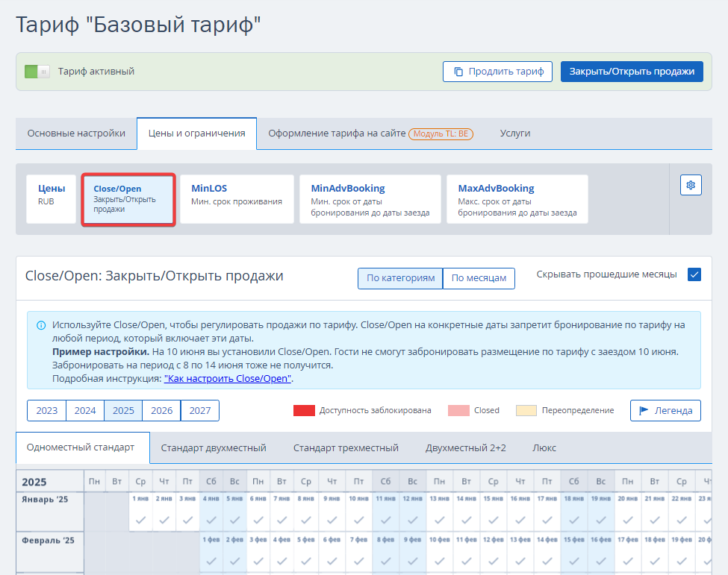Toggle the Тариф активный switch
Image resolution: width=728 pixels, height=575 pixels.
pyautogui.click(x=37, y=72)
